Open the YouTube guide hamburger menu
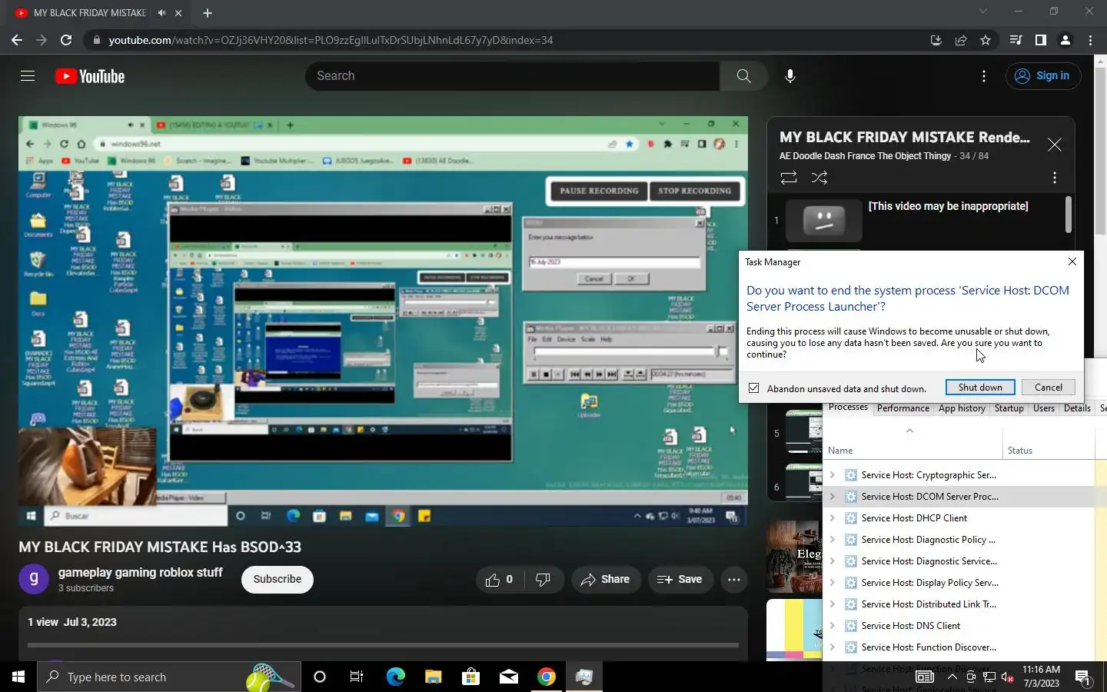Viewport: 1107px width, 692px height. click(x=28, y=76)
